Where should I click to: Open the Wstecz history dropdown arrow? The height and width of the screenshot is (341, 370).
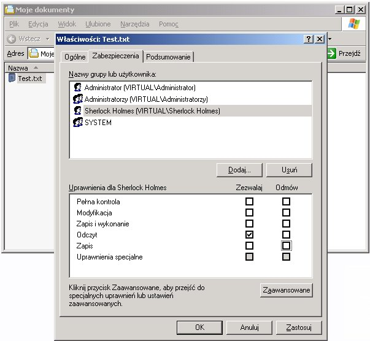pos(47,39)
